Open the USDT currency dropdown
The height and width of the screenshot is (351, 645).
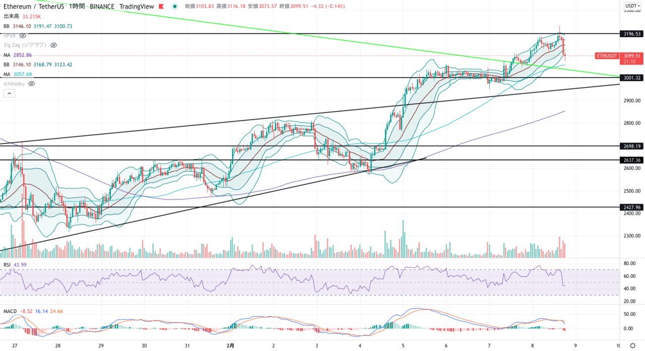(632, 6)
